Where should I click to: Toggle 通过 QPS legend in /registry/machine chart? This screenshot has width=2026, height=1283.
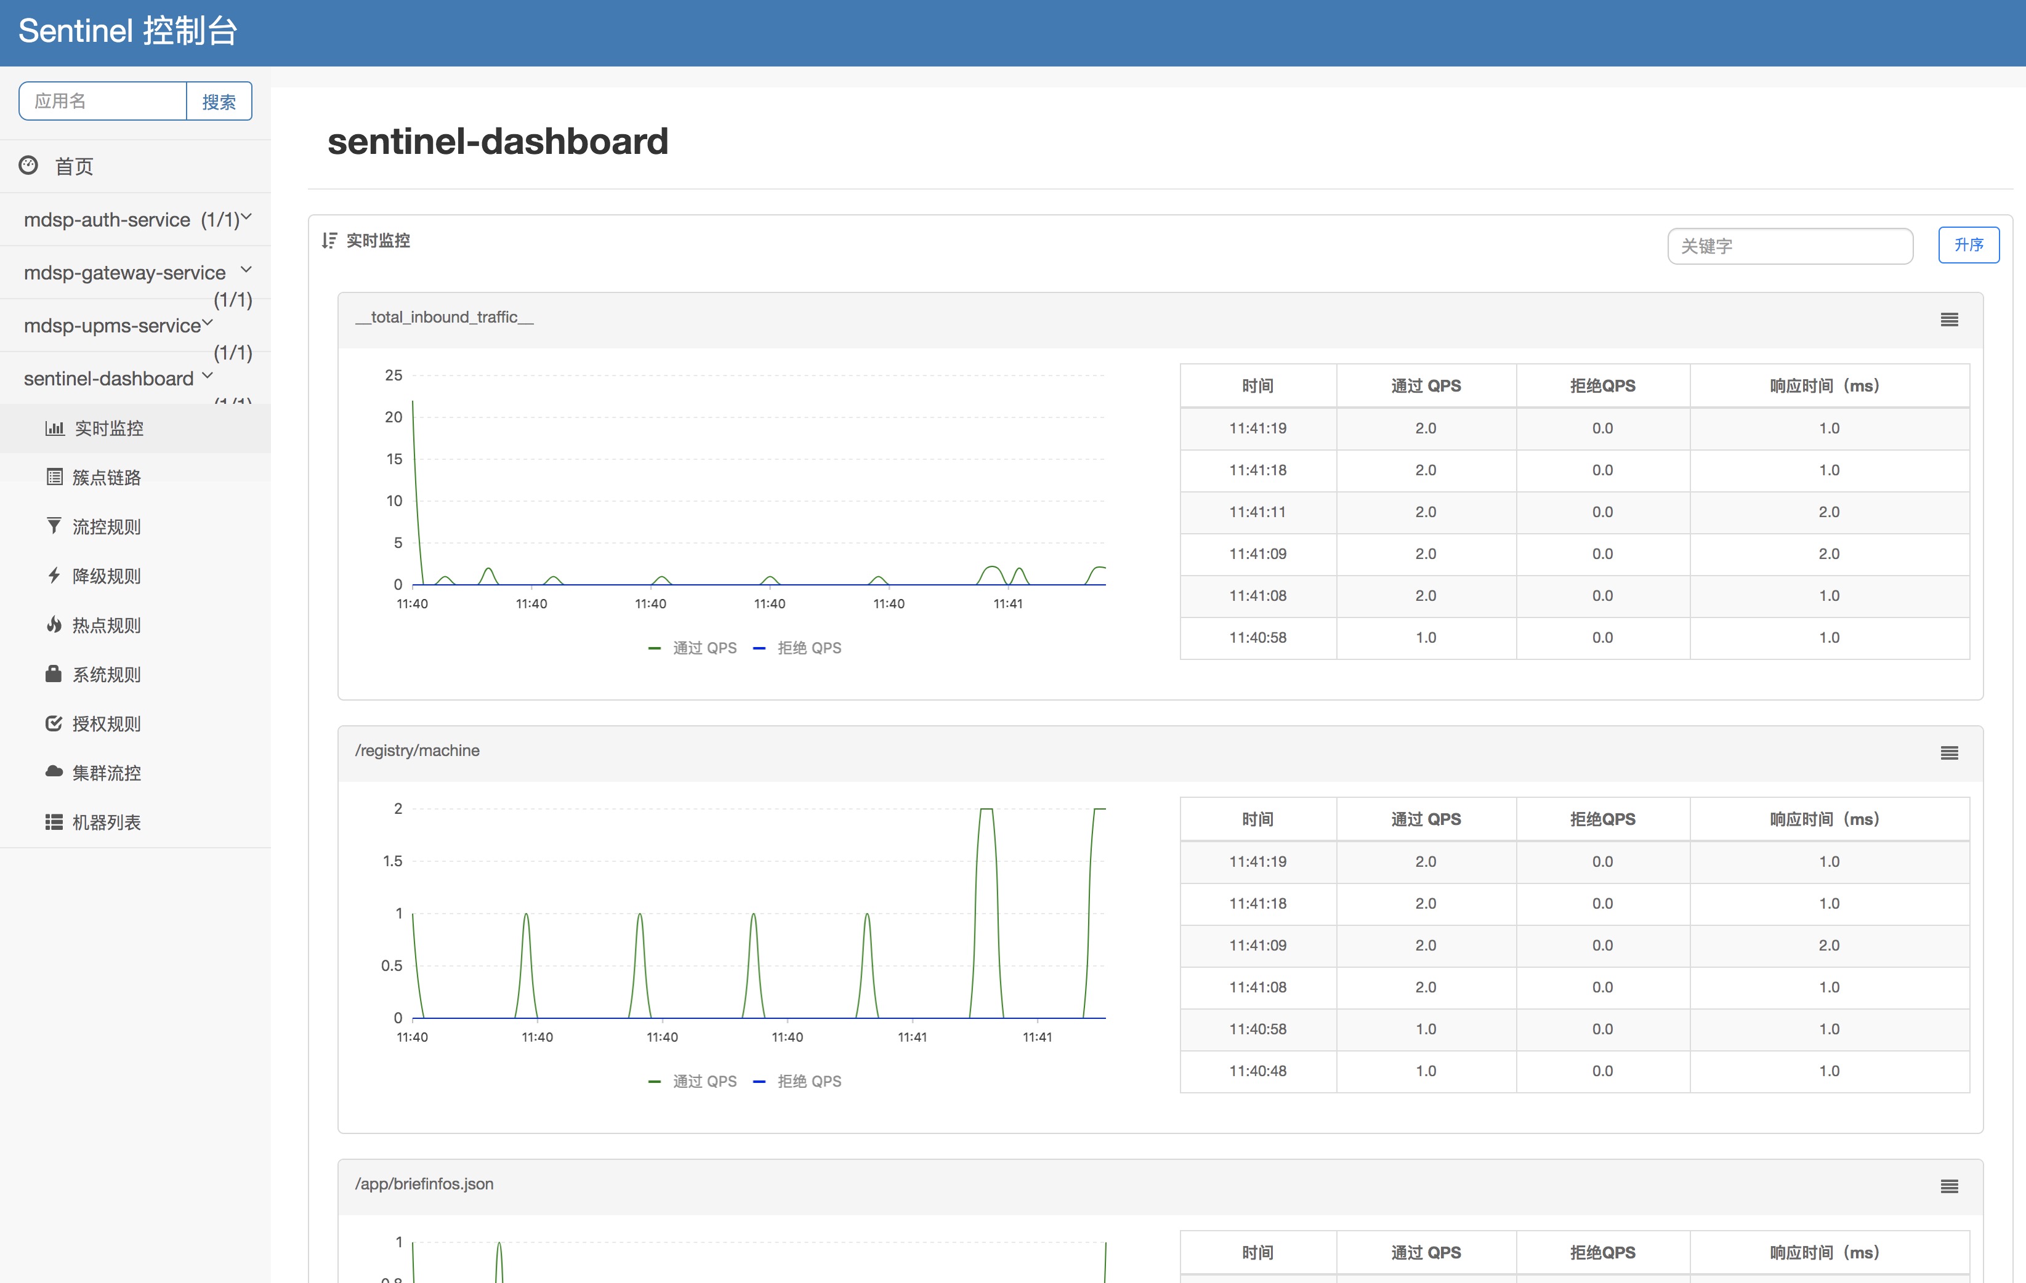[692, 1081]
